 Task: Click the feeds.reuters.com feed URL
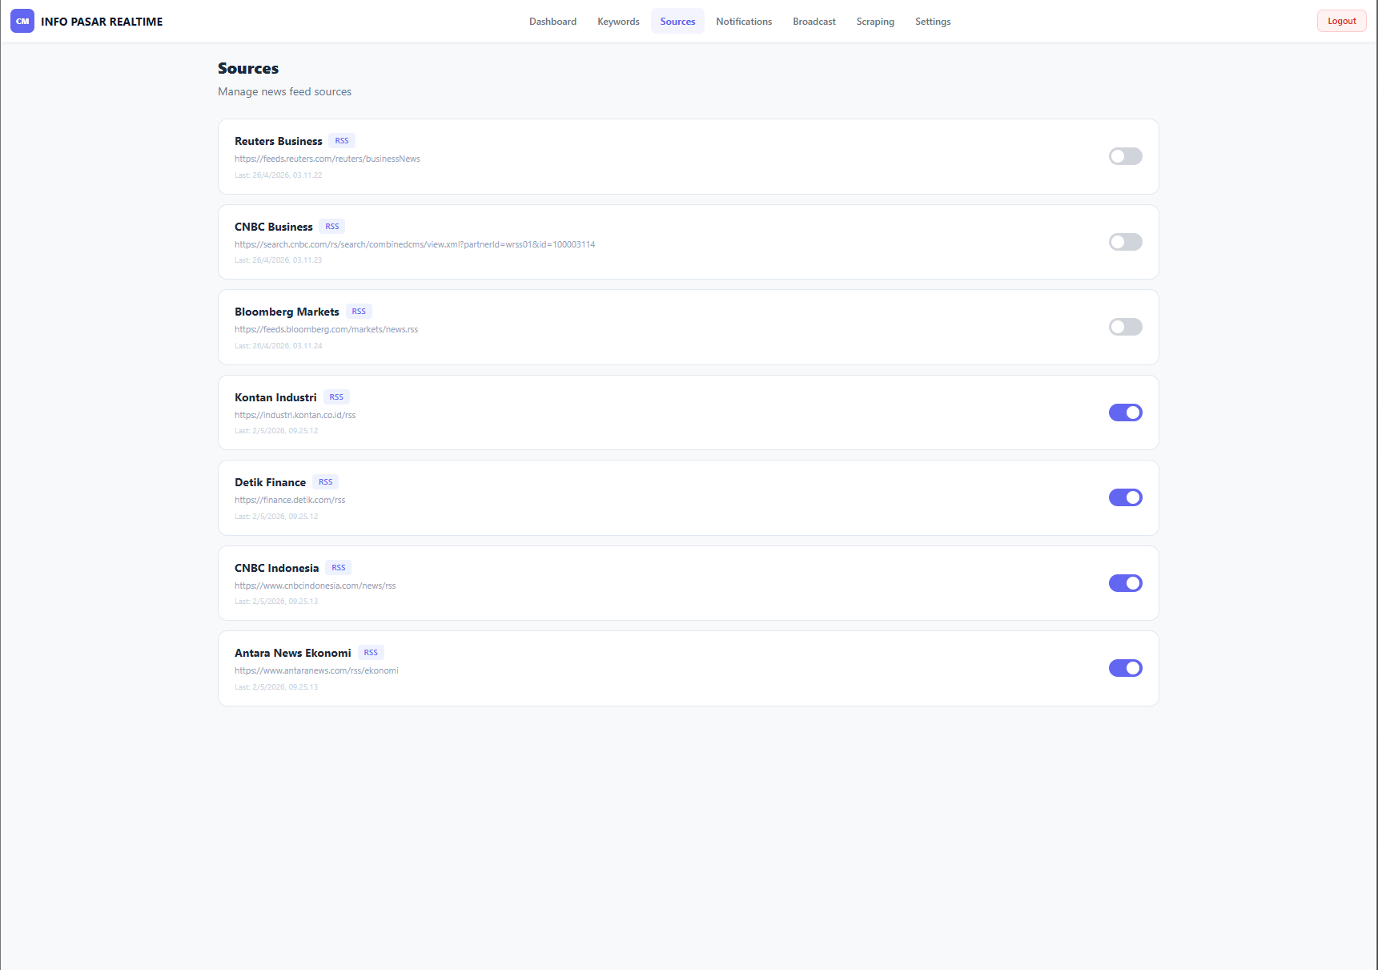point(327,159)
